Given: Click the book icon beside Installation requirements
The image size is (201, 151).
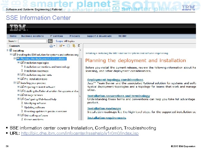Looking at the screenshot, I should 22,75.
